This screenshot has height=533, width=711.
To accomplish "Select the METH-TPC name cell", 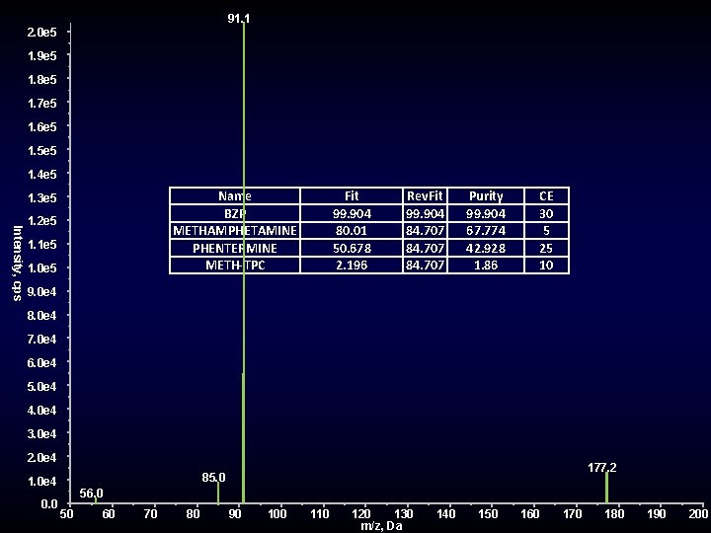I will click(235, 266).
